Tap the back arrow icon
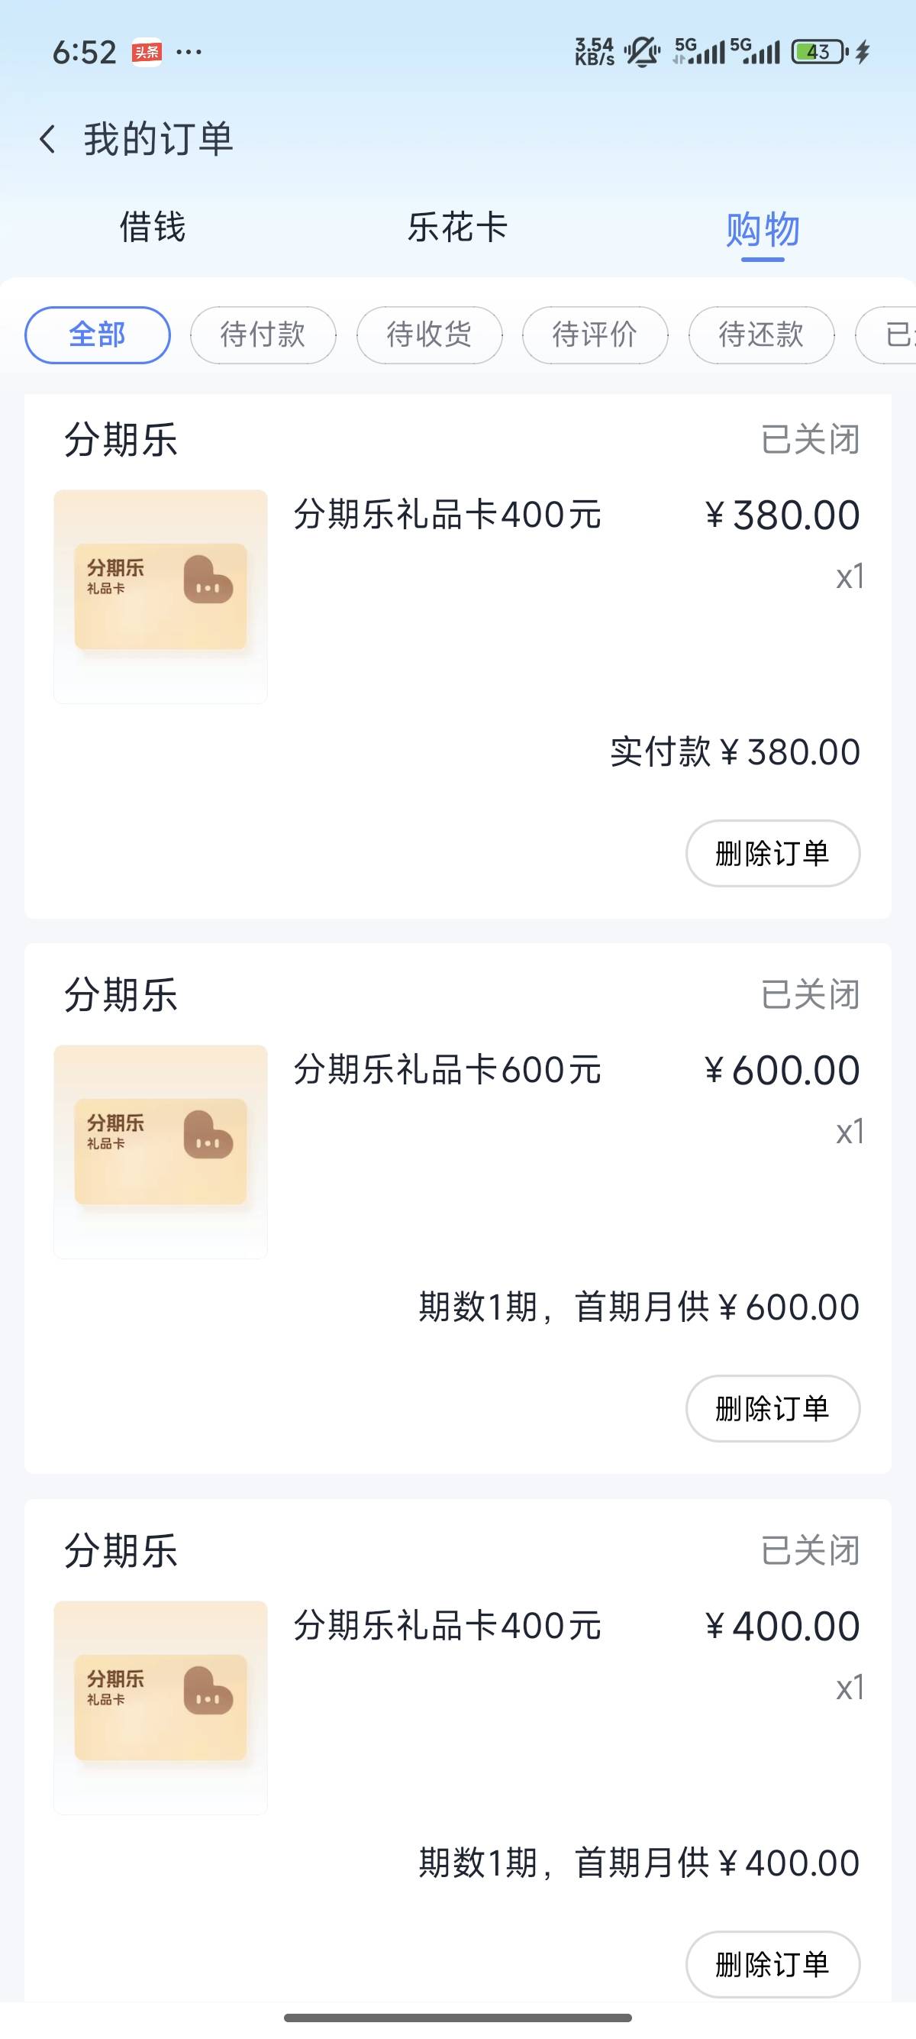The image size is (916, 2039). [x=47, y=139]
